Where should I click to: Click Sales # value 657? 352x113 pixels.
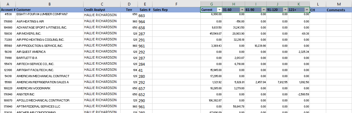tap(145, 88)
